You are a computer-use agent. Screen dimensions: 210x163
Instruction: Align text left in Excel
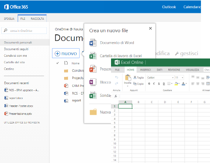pyautogui.click(x=193, y=83)
